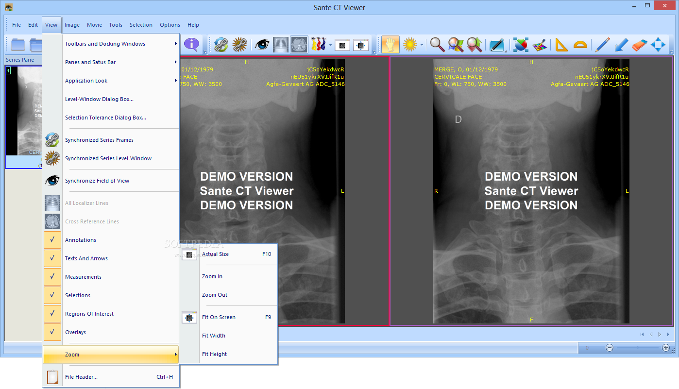Choose File Header... entry
The width and height of the screenshot is (679, 389).
(111, 377)
